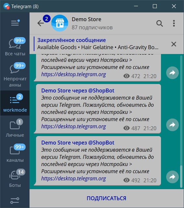
Task: Click the eye views icon showing 492
Action: tap(127, 180)
